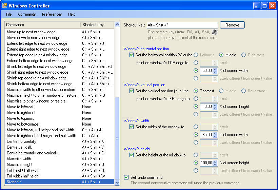Click the Windows logo key icon
Screen dimensions: 278x190
pos(215,32)
